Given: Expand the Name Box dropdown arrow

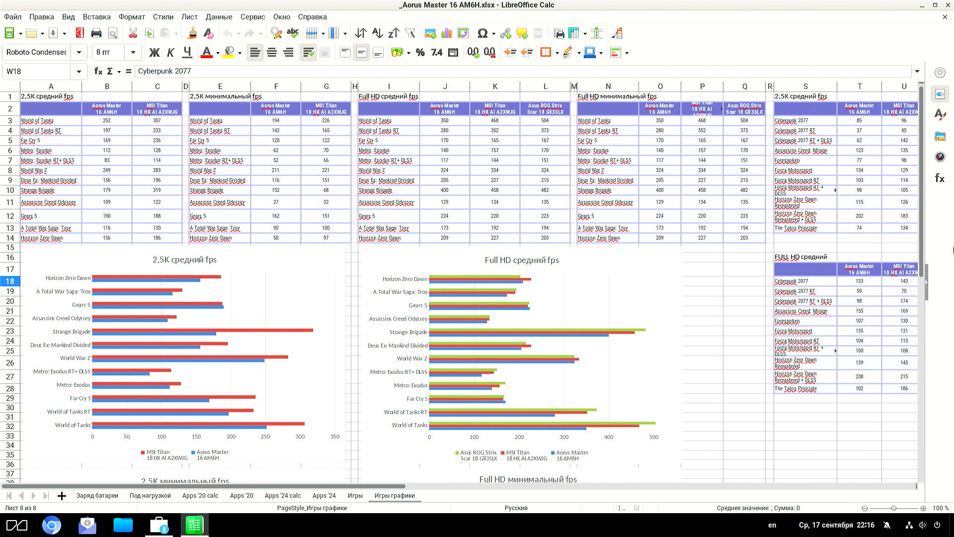Looking at the screenshot, I should [79, 71].
